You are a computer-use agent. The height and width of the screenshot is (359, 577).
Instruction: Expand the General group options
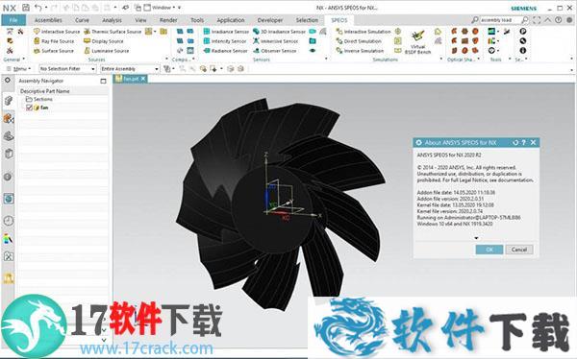coord(23,59)
